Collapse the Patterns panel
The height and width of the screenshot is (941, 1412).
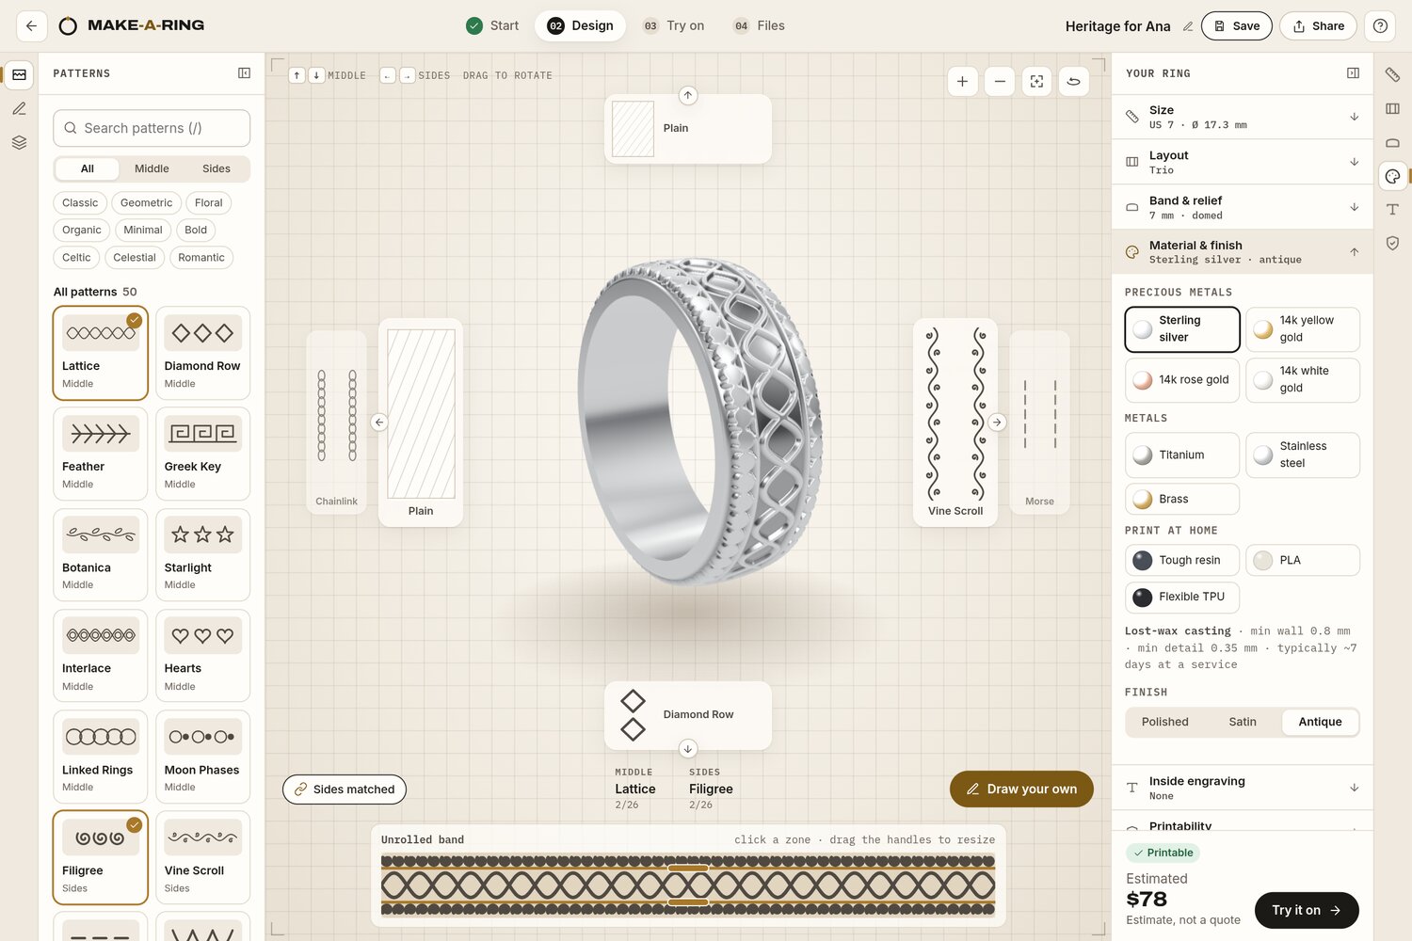(x=244, y=73)
